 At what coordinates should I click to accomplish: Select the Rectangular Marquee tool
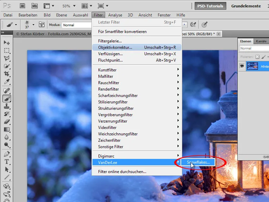tap(4, 50)
